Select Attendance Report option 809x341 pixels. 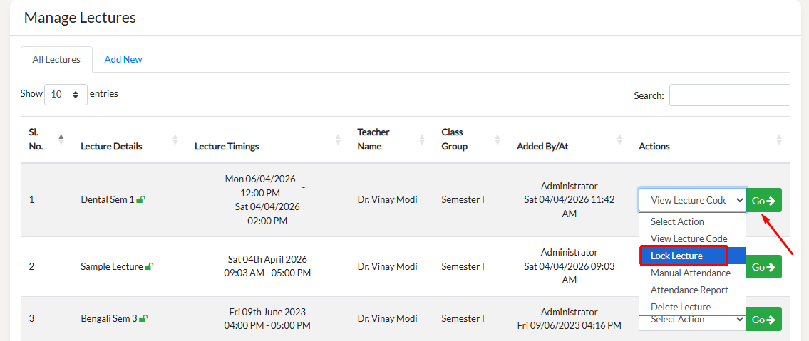(x=689, y=290)
